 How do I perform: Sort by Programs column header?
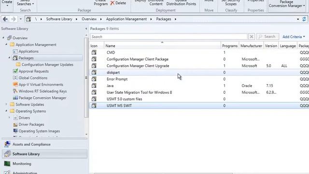click(x=230, y=46)
